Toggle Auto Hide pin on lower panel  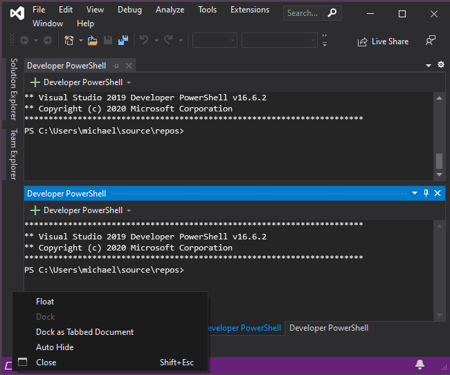[426, 193]
